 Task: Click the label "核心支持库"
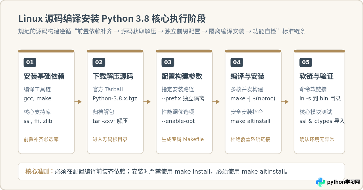(37, 112)
